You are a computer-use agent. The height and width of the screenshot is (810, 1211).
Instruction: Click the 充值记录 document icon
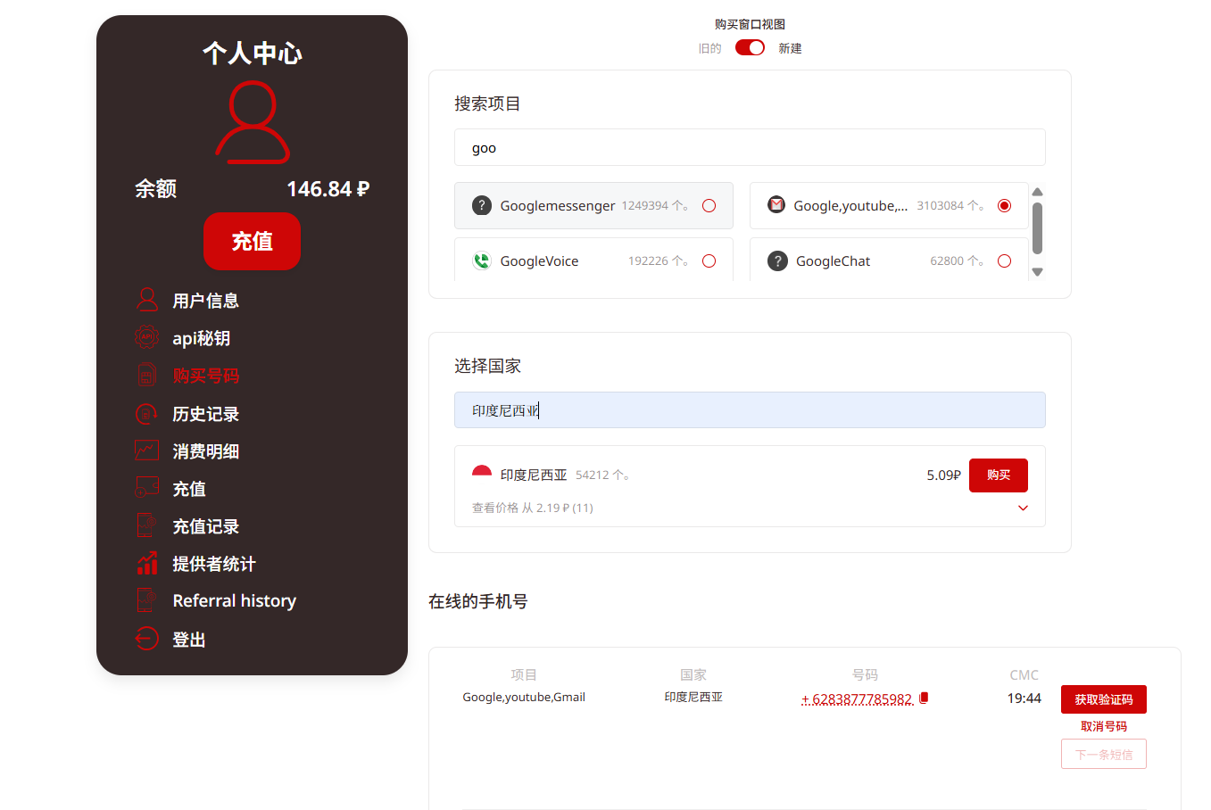[x=147, y=525]
